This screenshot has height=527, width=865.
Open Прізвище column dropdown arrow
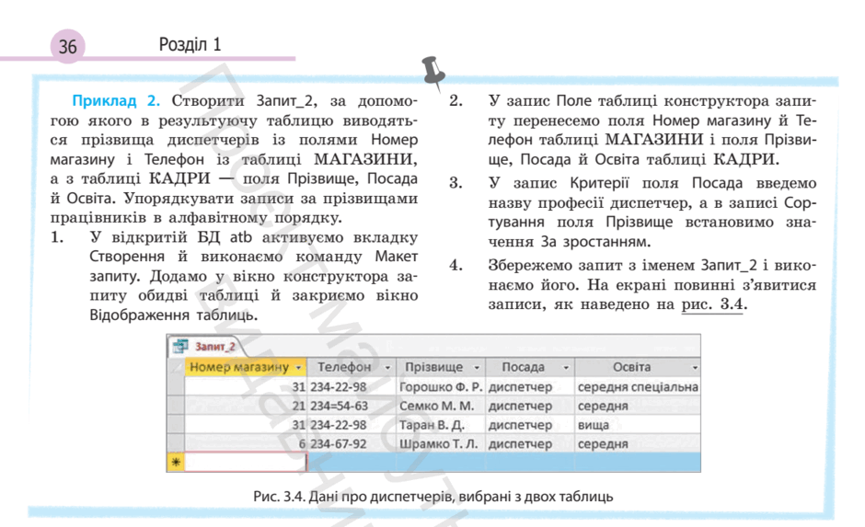[477, 367]
